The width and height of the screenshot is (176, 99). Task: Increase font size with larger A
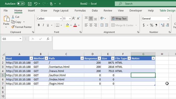pyautogui.click(x=74, y=18)
